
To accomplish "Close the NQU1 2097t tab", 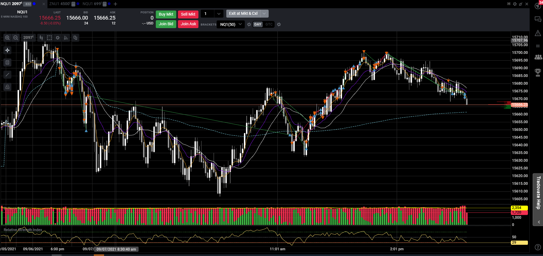I will 43,4.
